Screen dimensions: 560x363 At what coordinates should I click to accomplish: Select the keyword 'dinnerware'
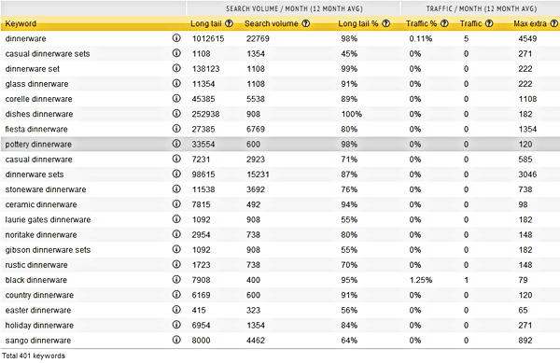26,38
